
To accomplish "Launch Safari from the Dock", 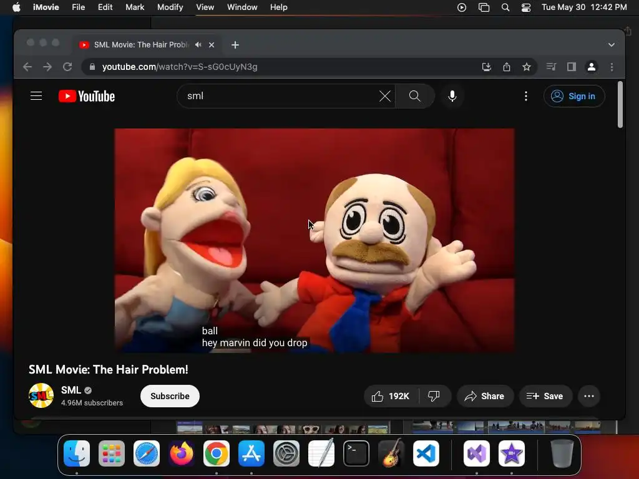I will [x=147, y=453].
